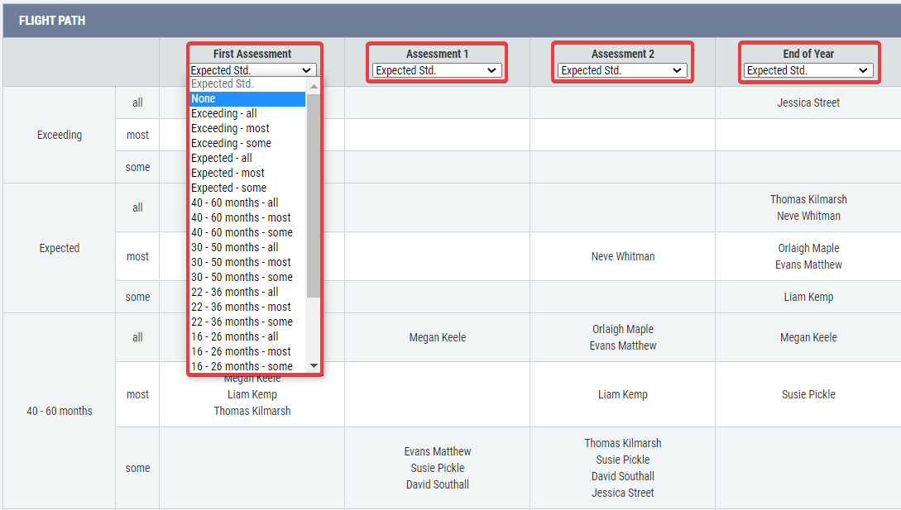Click Megan Keele under Assessment 1
This screenshot has width=901, height=510.
point(437,337)
